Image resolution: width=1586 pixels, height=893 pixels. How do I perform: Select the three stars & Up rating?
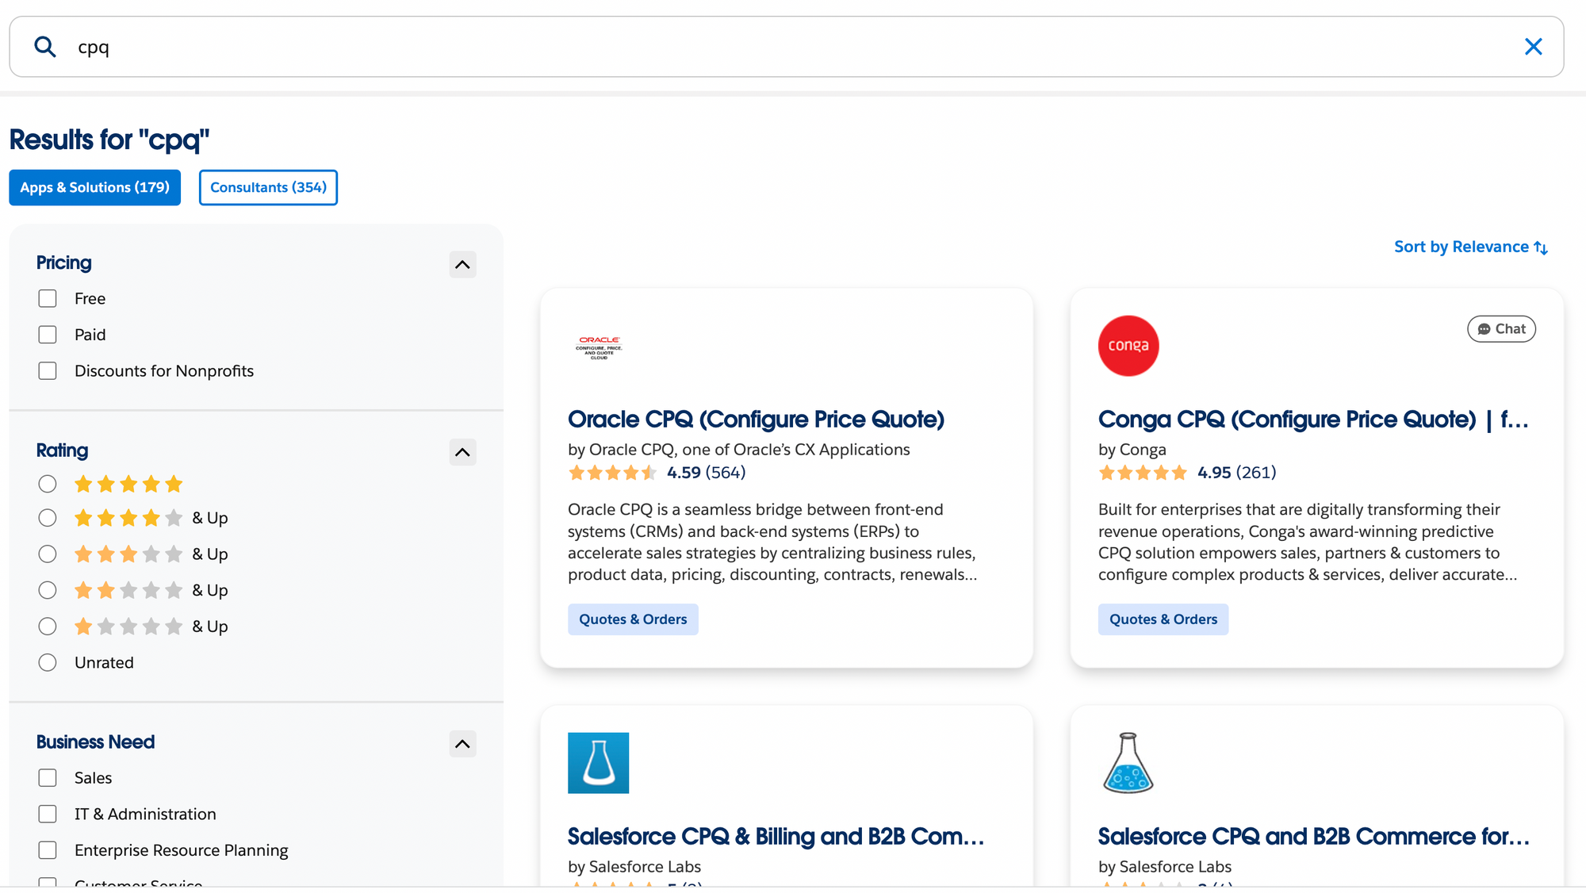[48, 554]
